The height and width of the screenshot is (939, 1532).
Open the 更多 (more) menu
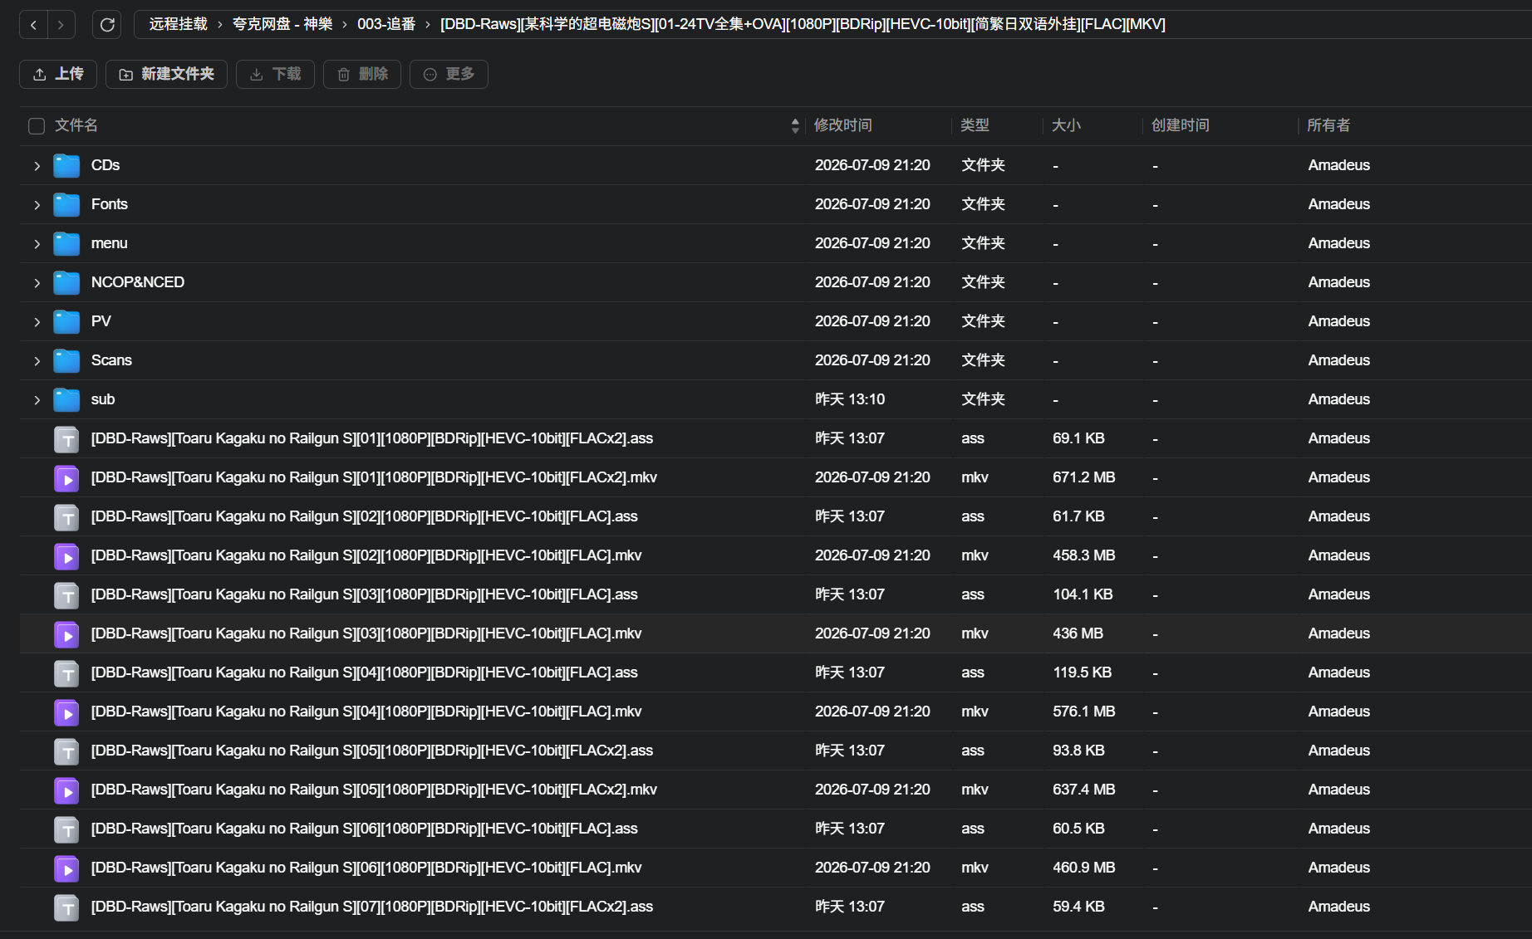coord(449,74)
